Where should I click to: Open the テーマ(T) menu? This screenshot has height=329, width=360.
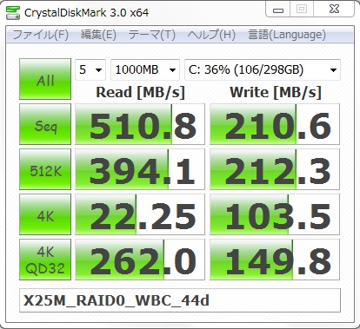152,35
